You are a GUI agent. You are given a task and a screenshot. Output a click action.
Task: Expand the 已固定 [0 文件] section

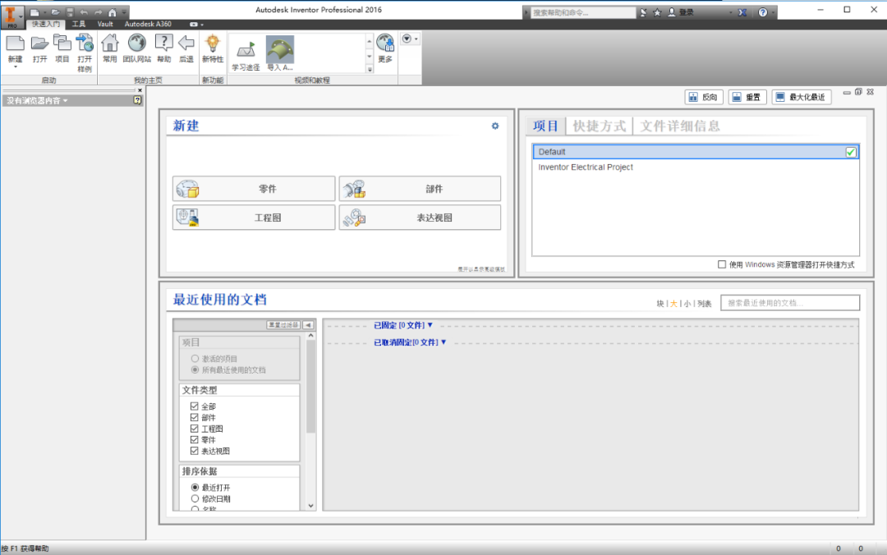pos(402,325)
